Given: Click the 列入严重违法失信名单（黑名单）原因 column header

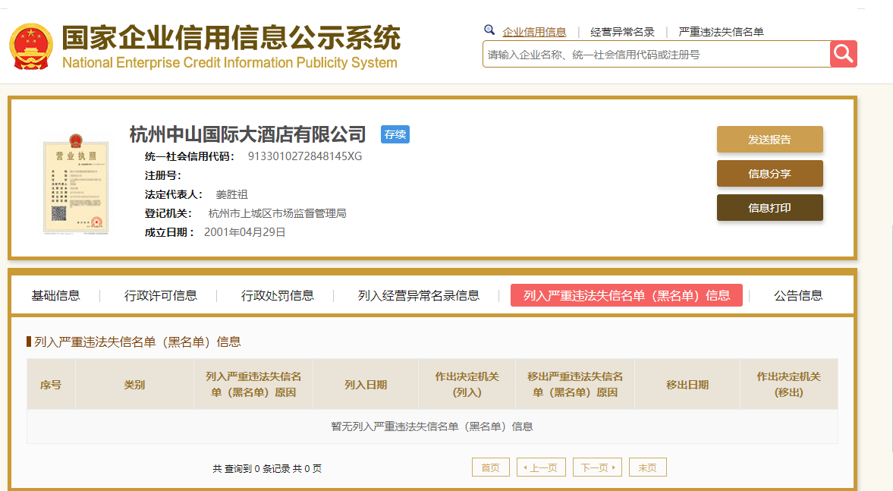Looking at the screenshot, I should (x=253, y=385).
